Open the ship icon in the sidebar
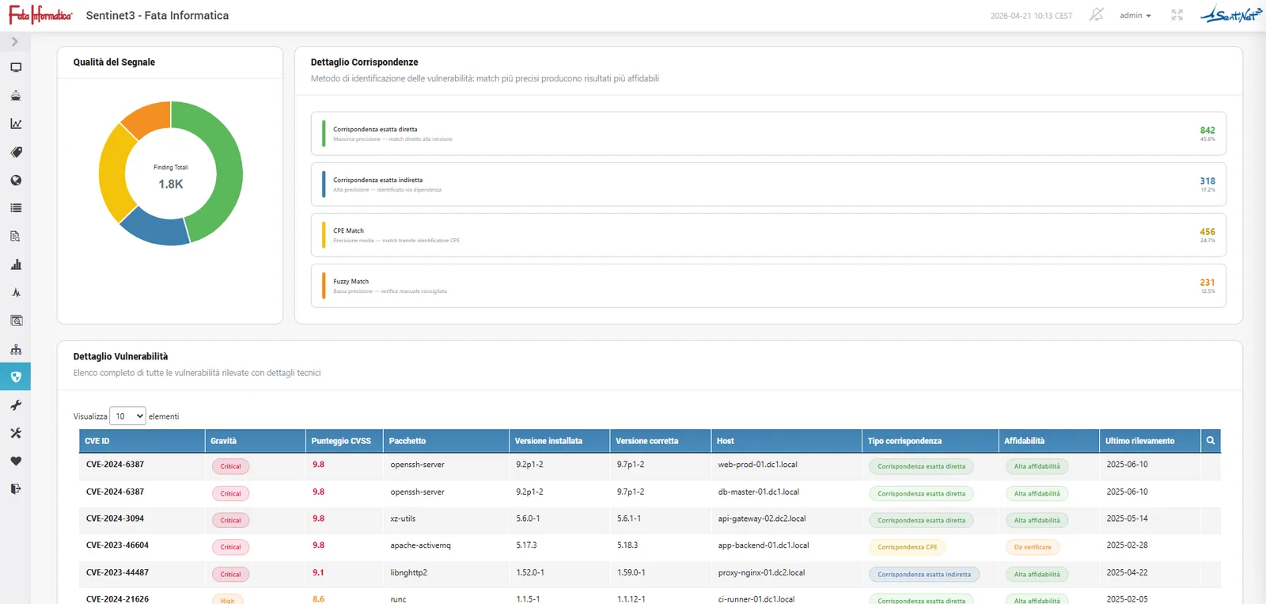This screenshot has height=604, width=1266. coord(16,96)
